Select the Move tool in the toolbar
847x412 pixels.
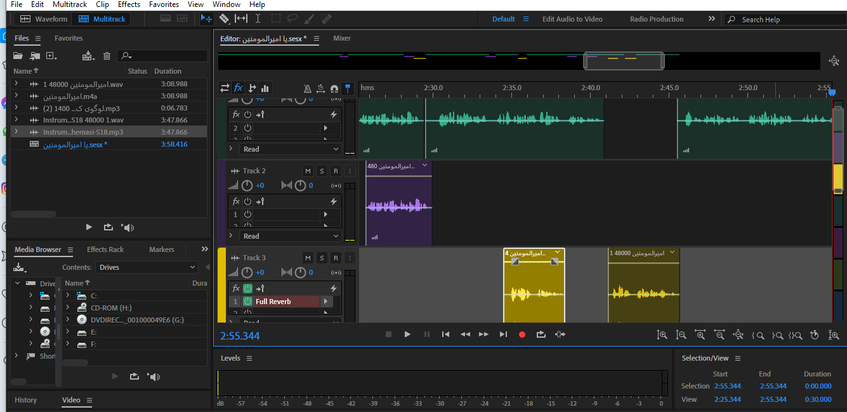pyautogui.click(x=206, y=19)
